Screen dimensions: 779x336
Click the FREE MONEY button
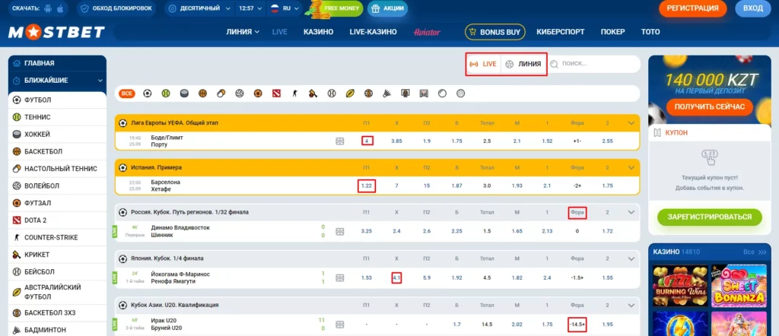[335, 8]
